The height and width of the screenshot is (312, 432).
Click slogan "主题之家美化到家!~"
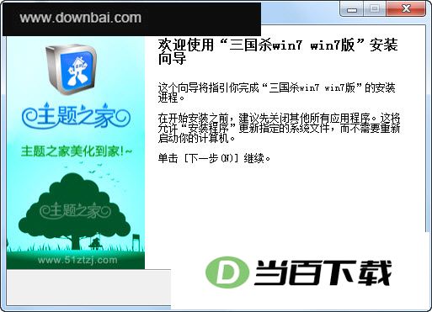[77, 151]
